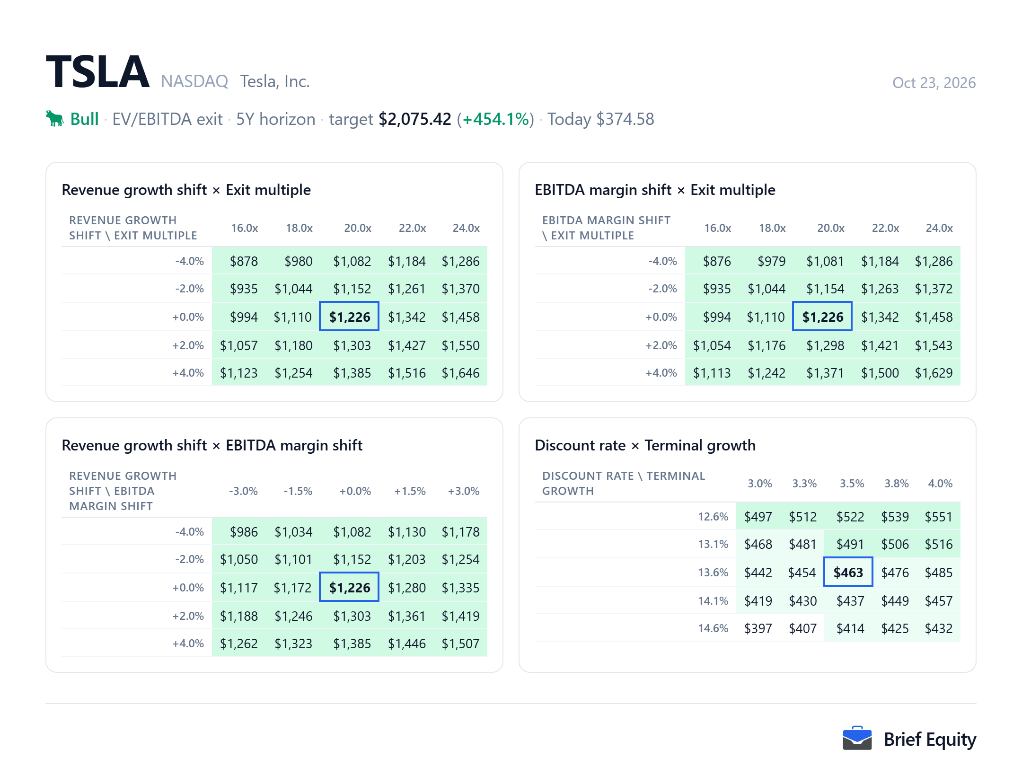1022x776 pixels.
Task: Click the TSLA ticker heading
Action: click(98, 72)
